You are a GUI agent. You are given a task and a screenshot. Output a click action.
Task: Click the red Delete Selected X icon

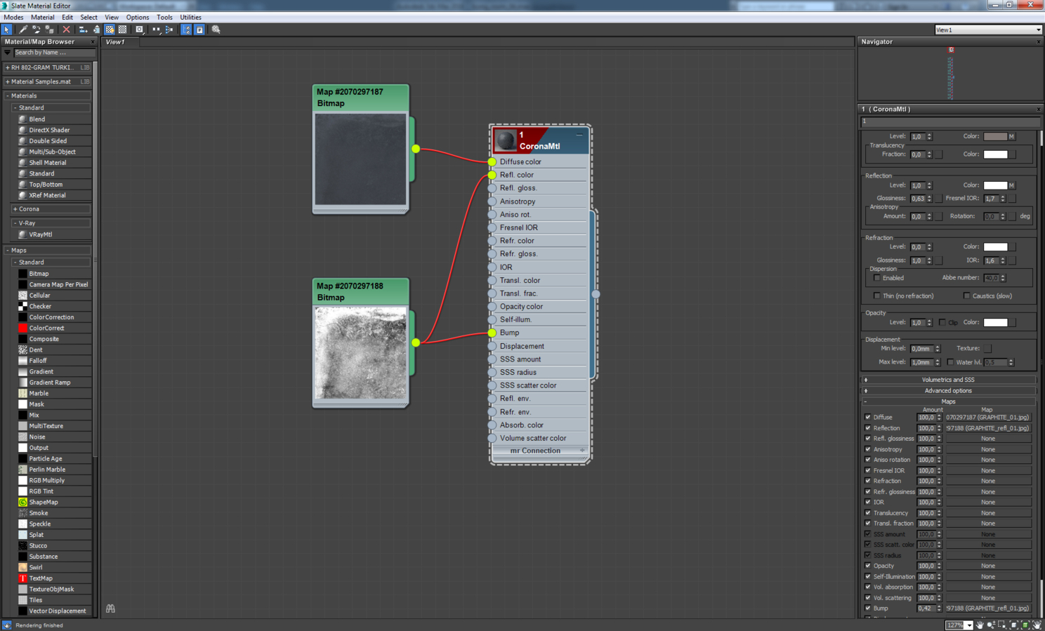coord(66,29)
